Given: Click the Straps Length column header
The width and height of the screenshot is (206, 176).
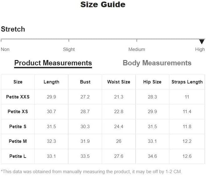Looking at the screenshot, I should pyautogui.click(x=187, y=82).
